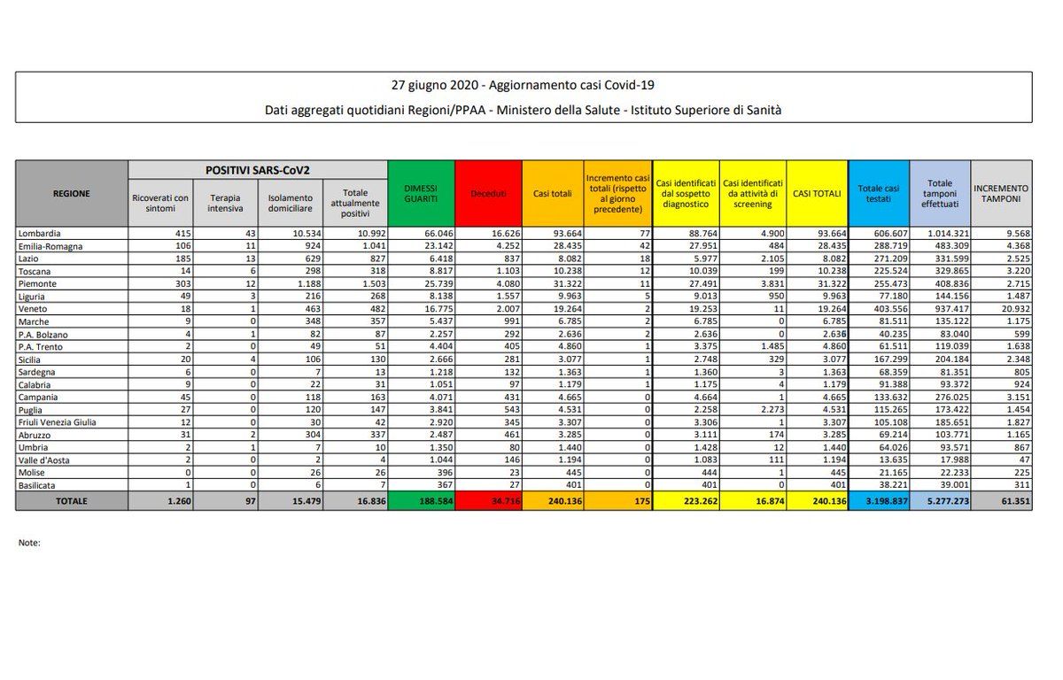Select the TOTALE row label
The width and height of the screenshot is (1063, 680).
coord(72,501)
